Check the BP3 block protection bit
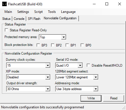Image resolution: width=126 pixels, height=110 pixels. point(38,45)
